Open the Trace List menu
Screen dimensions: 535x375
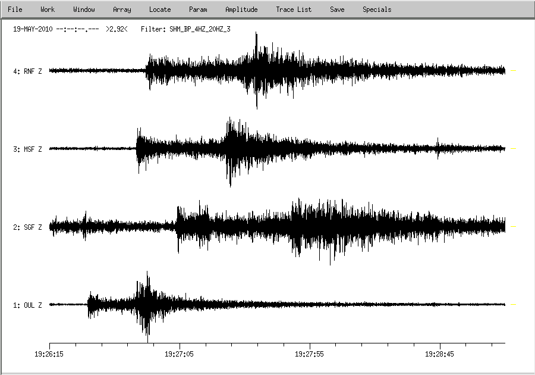click(x=294, y=10)
